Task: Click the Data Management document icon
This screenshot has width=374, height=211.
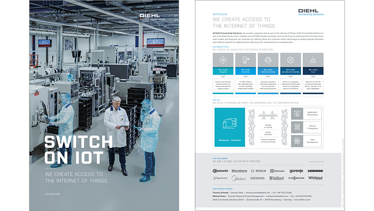Action: pos(297,141)
